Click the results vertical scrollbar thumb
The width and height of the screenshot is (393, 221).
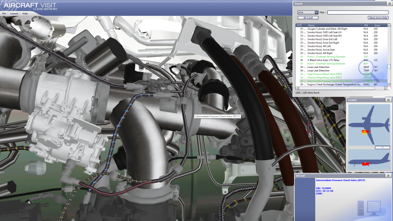point(389,66)
